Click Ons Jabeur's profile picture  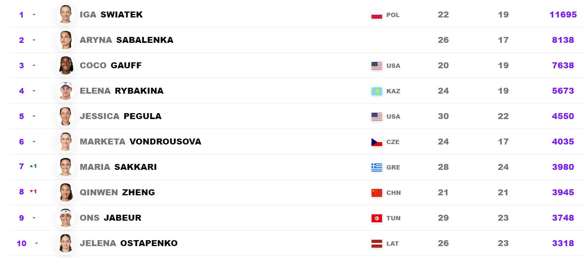(66, 218)
